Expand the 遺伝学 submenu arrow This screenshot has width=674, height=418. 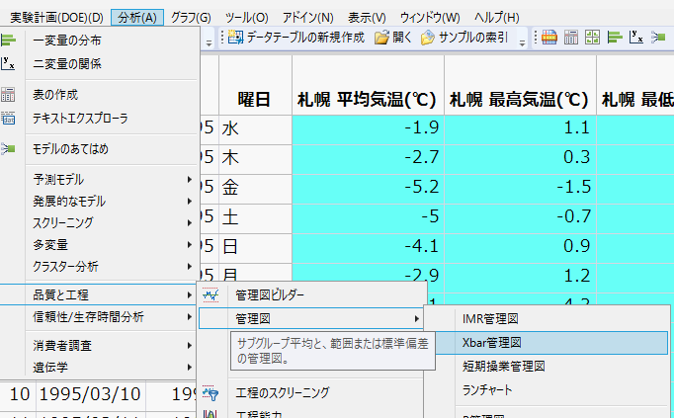point(189,368)
